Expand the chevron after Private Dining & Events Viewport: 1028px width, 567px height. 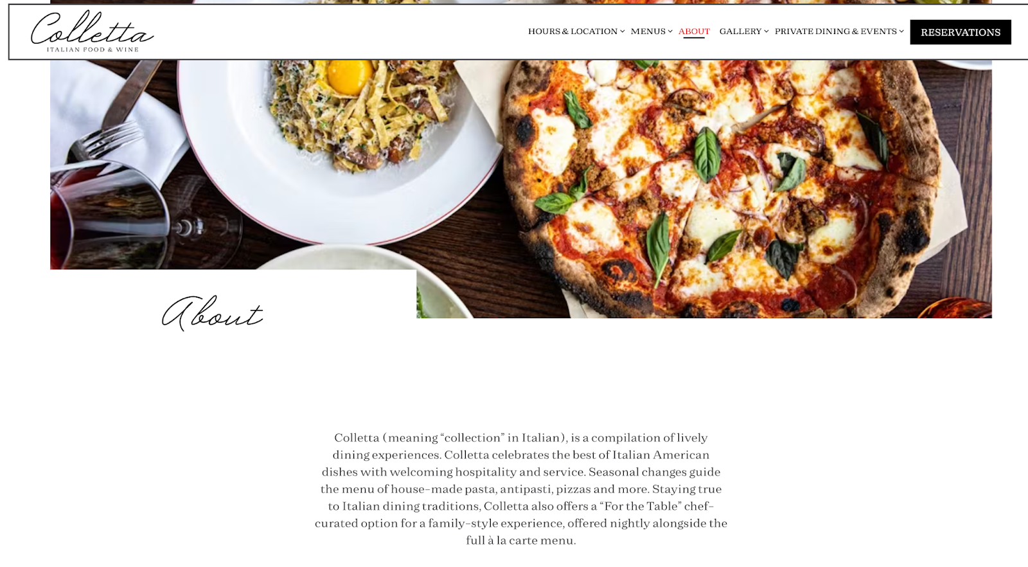(x=901, y=32)
